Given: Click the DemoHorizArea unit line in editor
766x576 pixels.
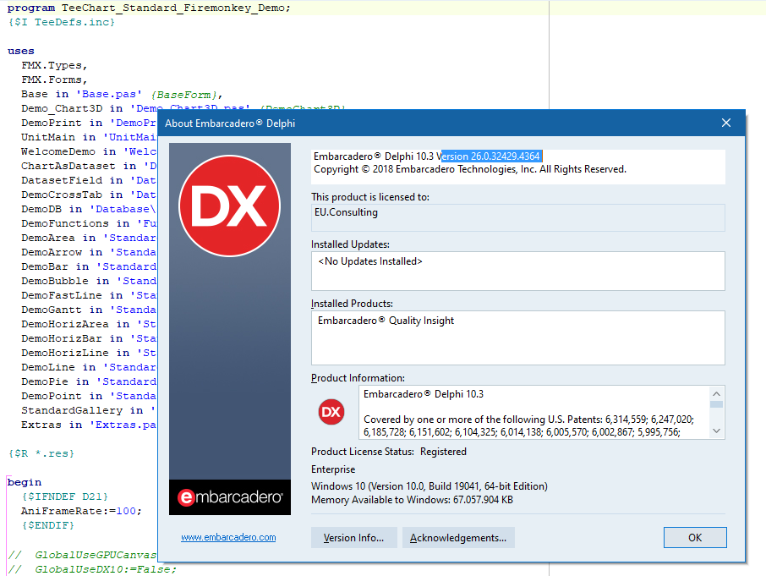Looking at the screenshot, I should [89, 324].
